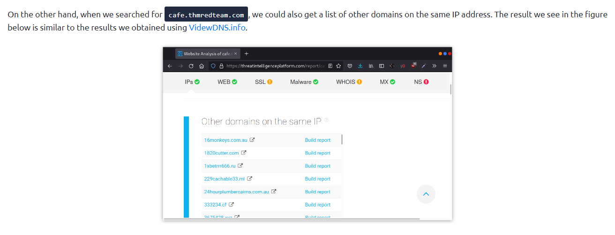Open the 1820cutter.com domain link

[221, 153]
